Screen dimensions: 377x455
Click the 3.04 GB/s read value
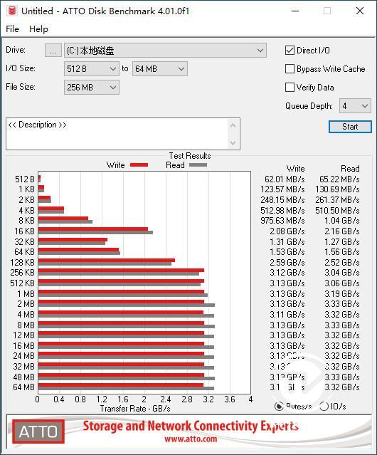point(342,273)
